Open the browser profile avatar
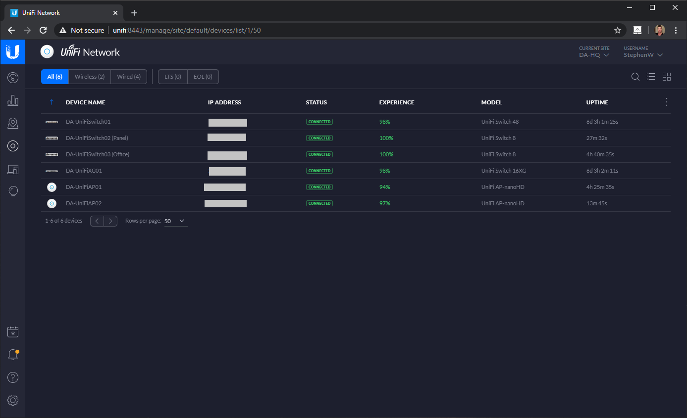 (660, 30)
